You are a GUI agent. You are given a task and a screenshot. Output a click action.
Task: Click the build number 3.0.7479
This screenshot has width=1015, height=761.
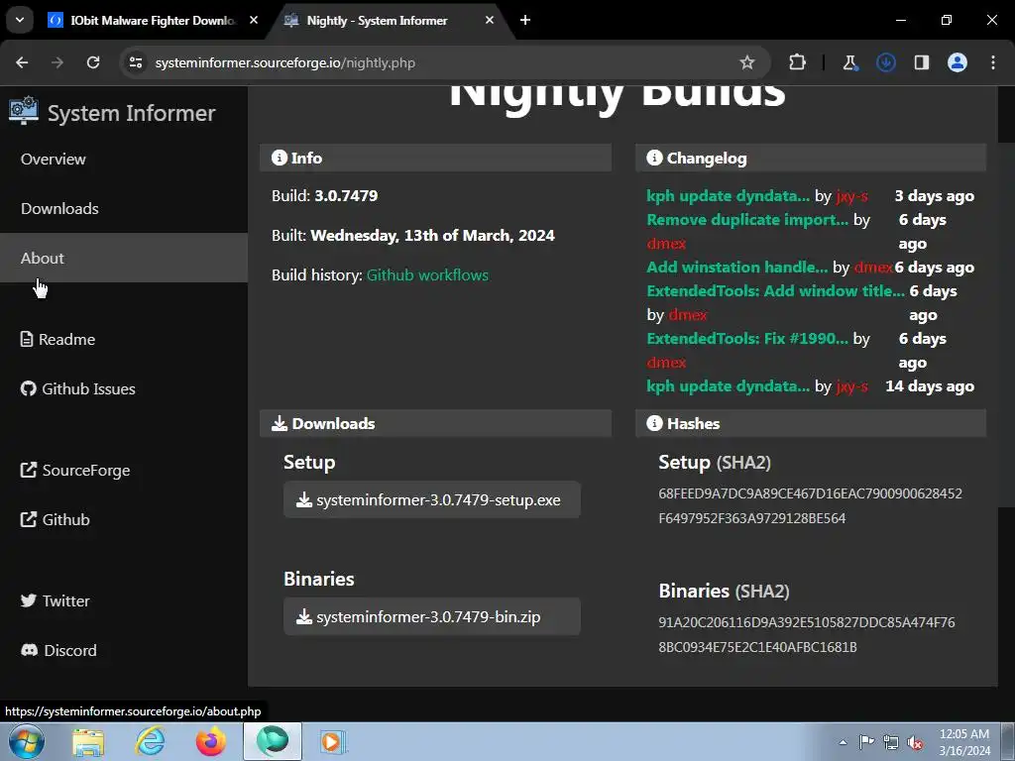346,196
